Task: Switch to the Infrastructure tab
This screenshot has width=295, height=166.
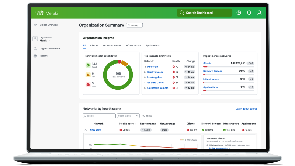Action: (133, 45)
